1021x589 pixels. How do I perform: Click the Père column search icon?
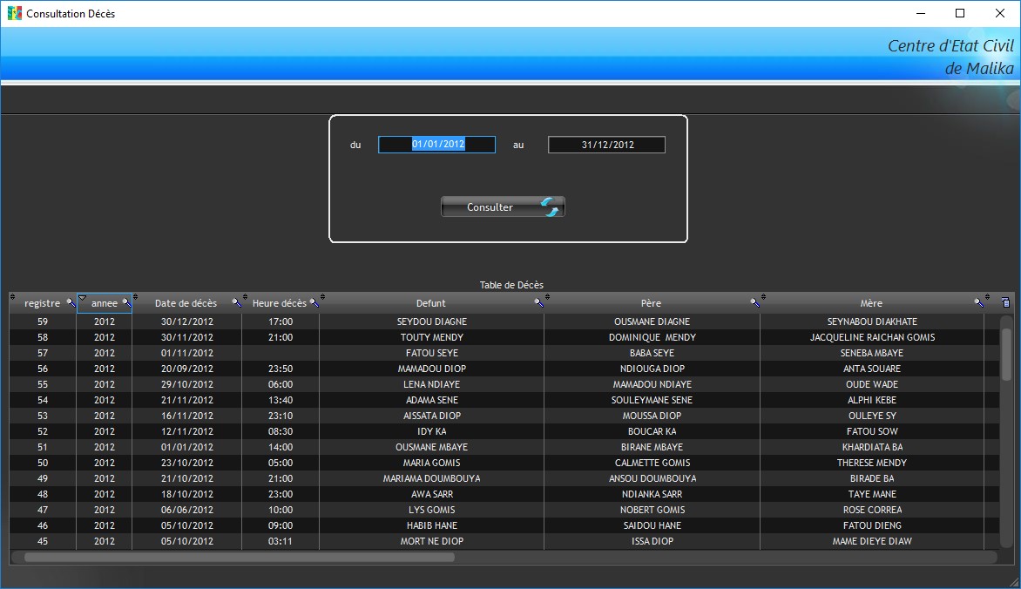pos(754,303)
